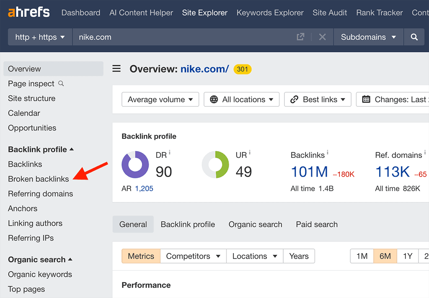Open Rank Tracker
This screenshot has width=429, height=298.
pyautogui.click(x=379, y=13)
